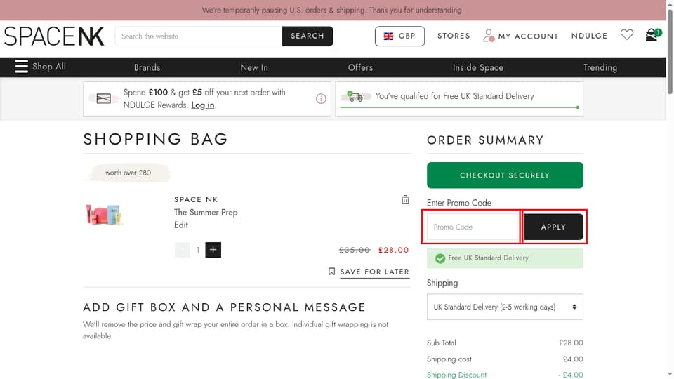Click the SAVE FOR LATER link
This screenshot has height=379, width=674.
(x=374, y=272)
